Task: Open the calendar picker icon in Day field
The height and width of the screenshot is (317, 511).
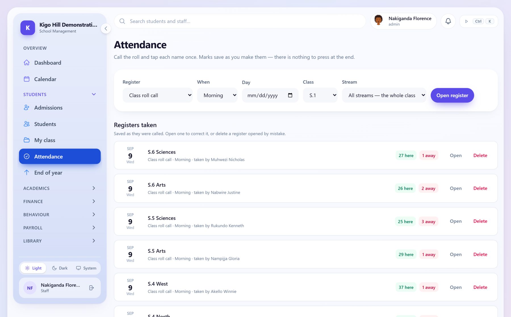Action: tap(290, 95)
